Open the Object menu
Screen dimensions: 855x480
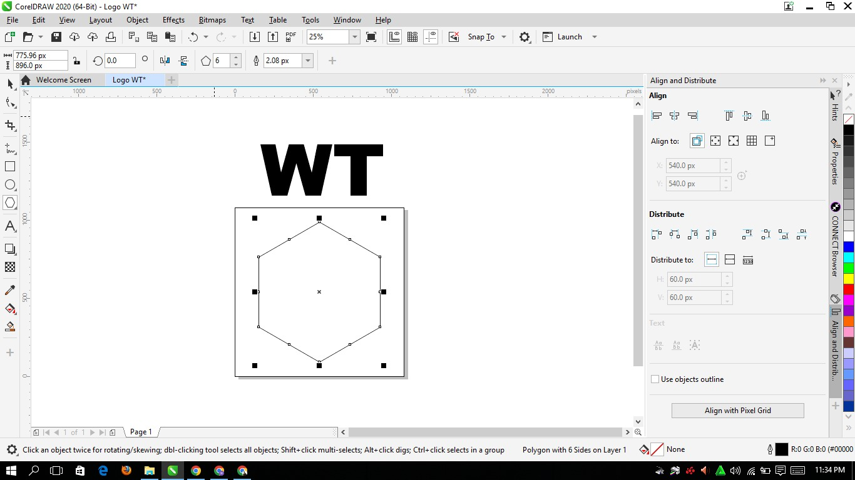(x=138, y=20)
